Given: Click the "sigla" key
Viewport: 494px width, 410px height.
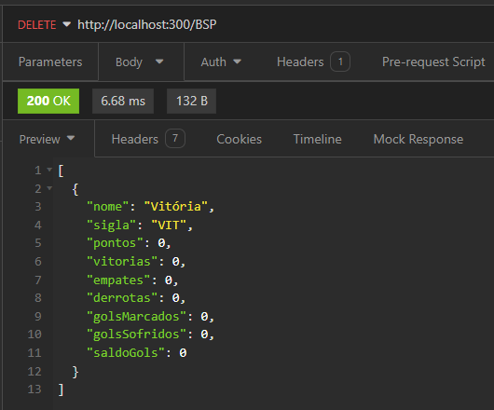Looking at the screenshot, I should (x=111, y=225).
